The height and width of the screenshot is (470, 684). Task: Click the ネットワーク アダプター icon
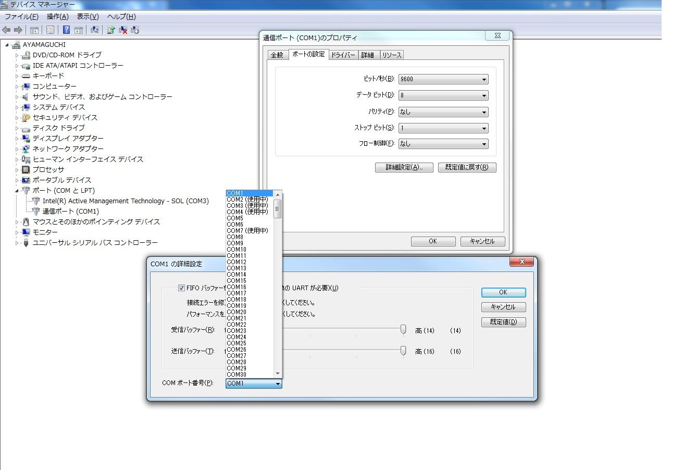tap(26, 149)
